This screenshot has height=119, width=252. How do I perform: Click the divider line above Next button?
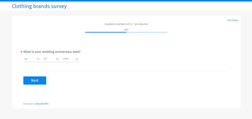(126, 71)
